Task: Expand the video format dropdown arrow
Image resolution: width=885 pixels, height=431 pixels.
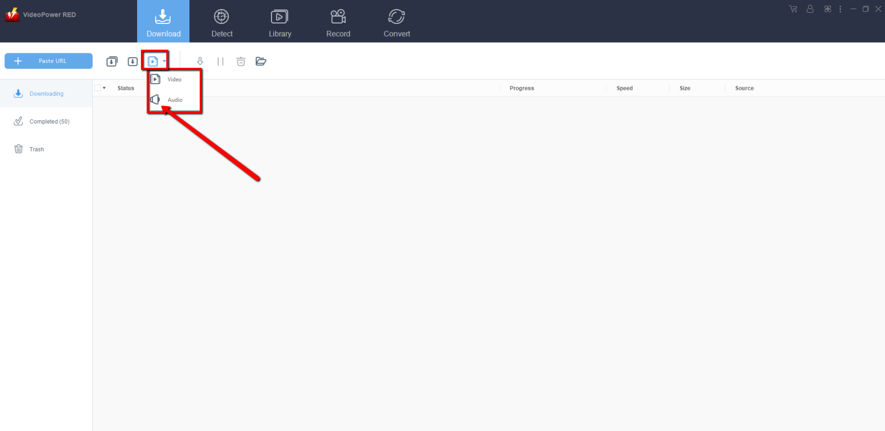Action: tap(164, 61)
